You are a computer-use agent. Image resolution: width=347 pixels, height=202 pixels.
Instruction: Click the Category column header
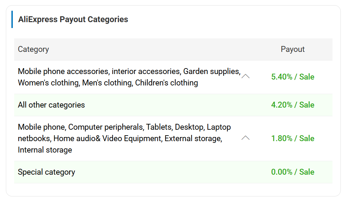coord(34,49)
